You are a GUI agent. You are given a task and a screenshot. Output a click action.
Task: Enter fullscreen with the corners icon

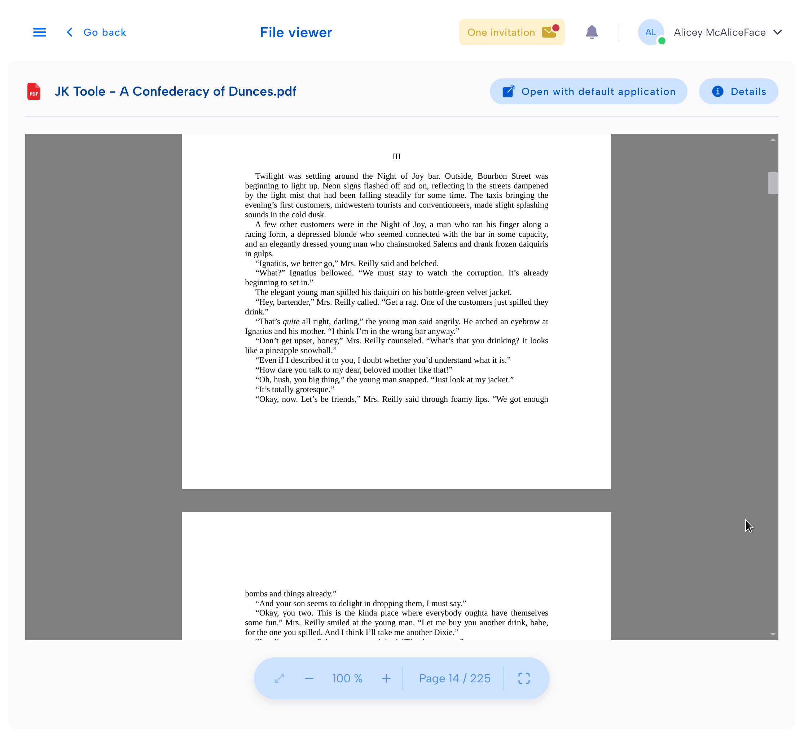coord(524,678)
